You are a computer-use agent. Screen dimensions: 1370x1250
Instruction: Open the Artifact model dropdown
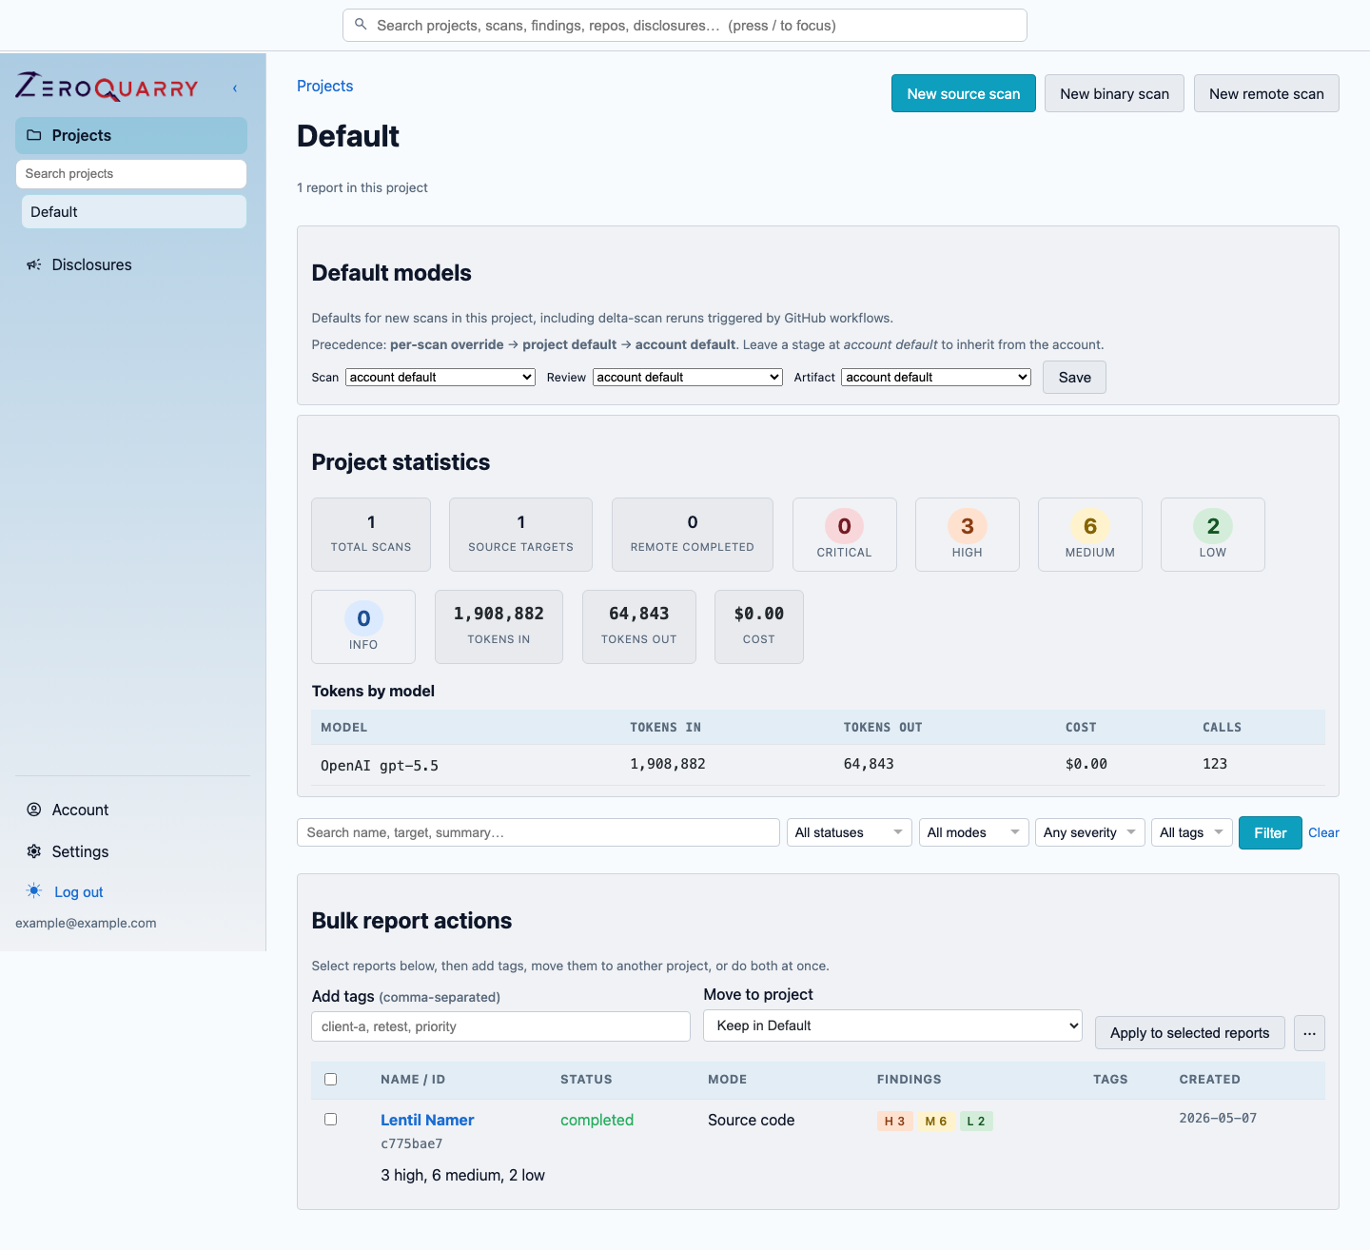(x=936, y=377)
